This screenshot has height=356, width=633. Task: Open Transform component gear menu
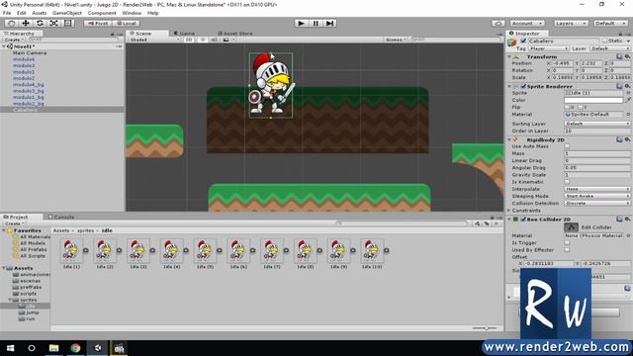pos(627,56)
